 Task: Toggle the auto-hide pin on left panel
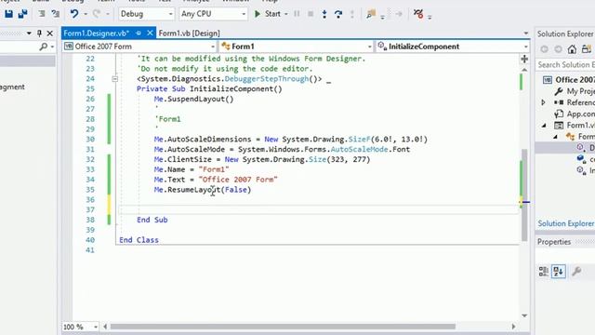coord(39,33)
